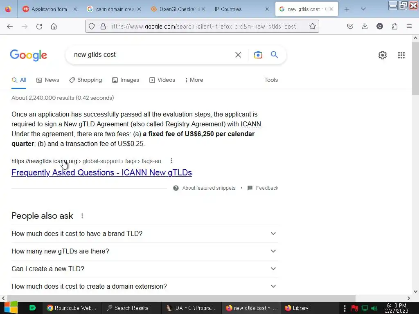Click the browser Forward arrow
This screenshot has width=419, height=314.
coord(25,26)
